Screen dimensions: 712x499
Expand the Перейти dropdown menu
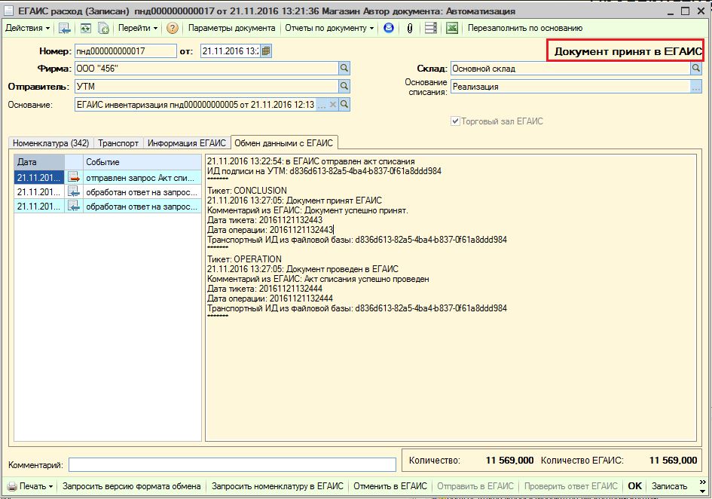[138, 28]
